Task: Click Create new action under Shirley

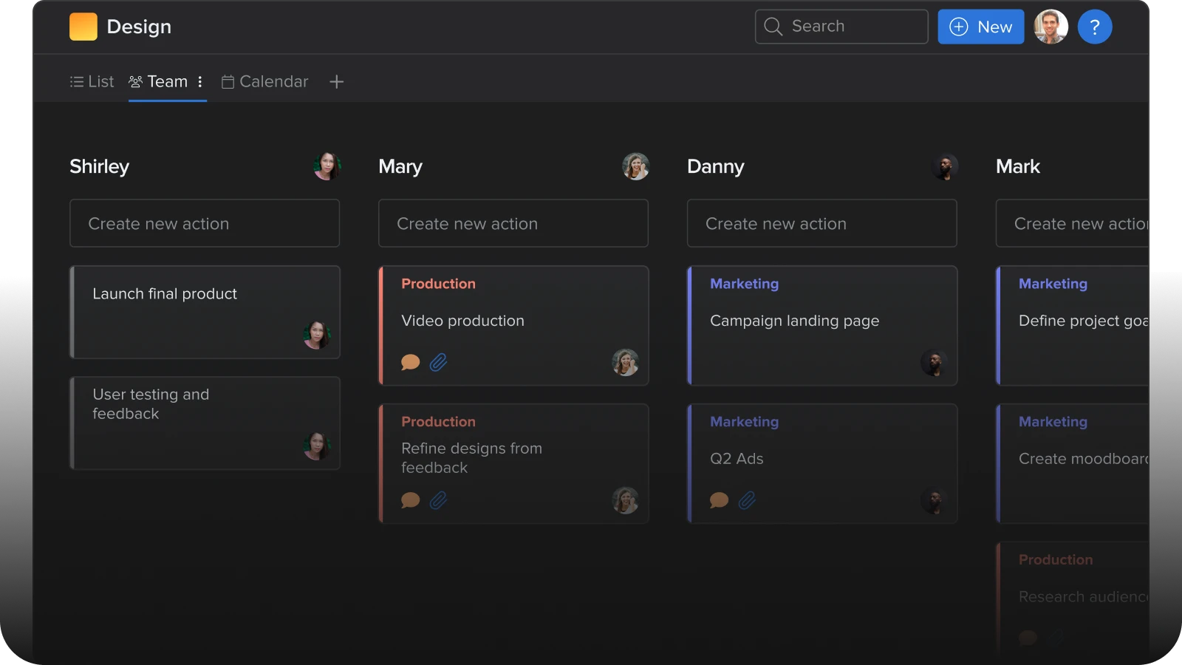Action: tap(205, 223)
